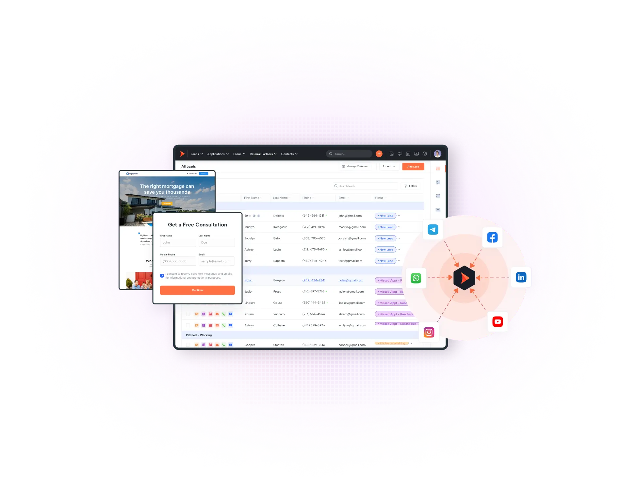637x490 pixels.
Task: Click the LinkedIn integration icon
Action: coord(521,277)
